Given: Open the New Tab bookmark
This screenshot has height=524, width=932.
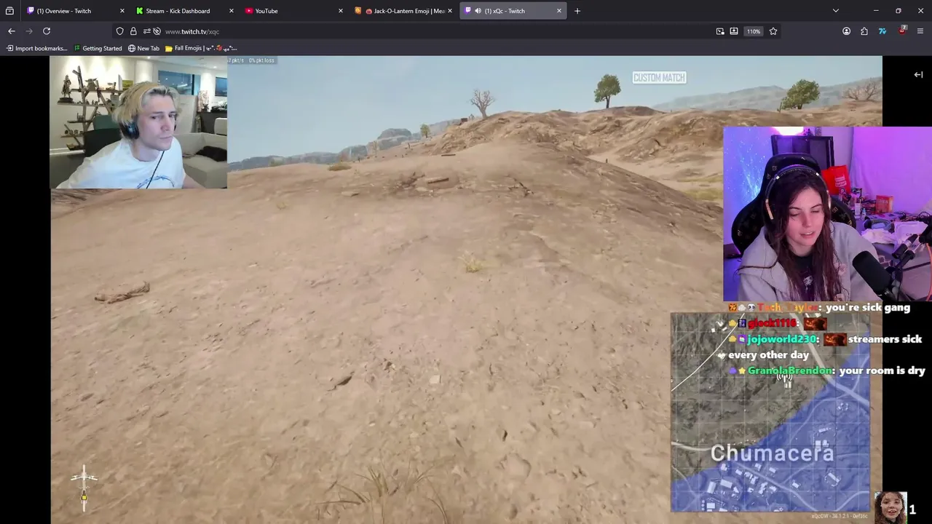Looking at the screenshot, I should 143,49.
